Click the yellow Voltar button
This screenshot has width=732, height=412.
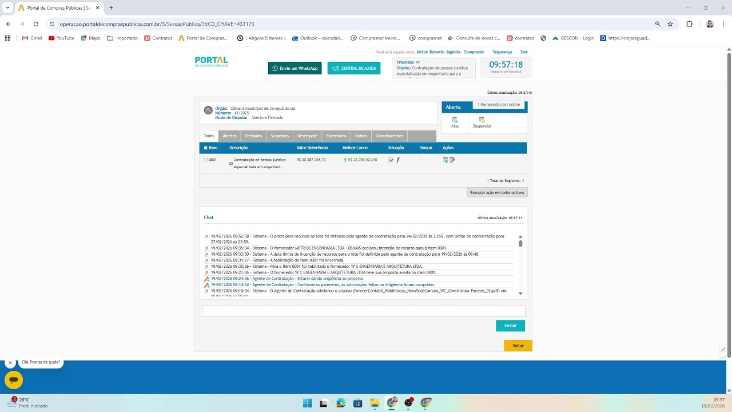[x=518, y=346]
